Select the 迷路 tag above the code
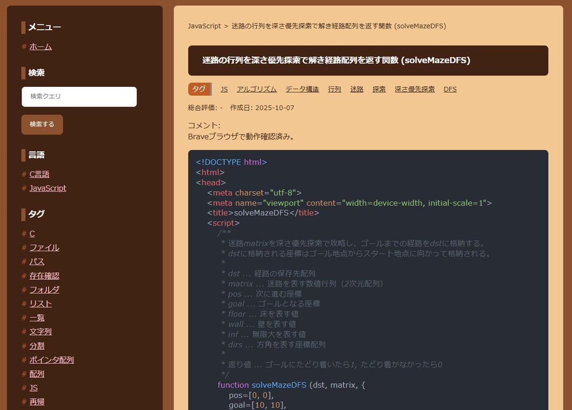The width and height of the screenshot is (572, 410). pos(357,89)
